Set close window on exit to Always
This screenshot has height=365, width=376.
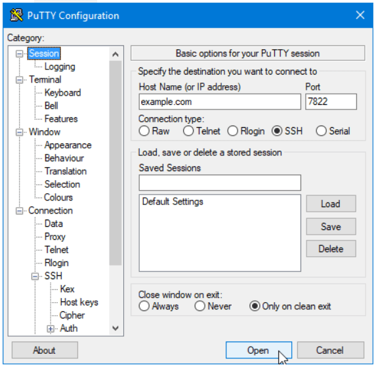point(144,306)
